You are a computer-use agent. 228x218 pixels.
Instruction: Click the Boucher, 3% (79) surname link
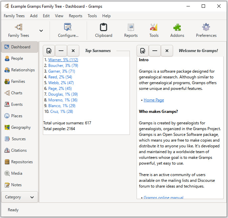63,66
